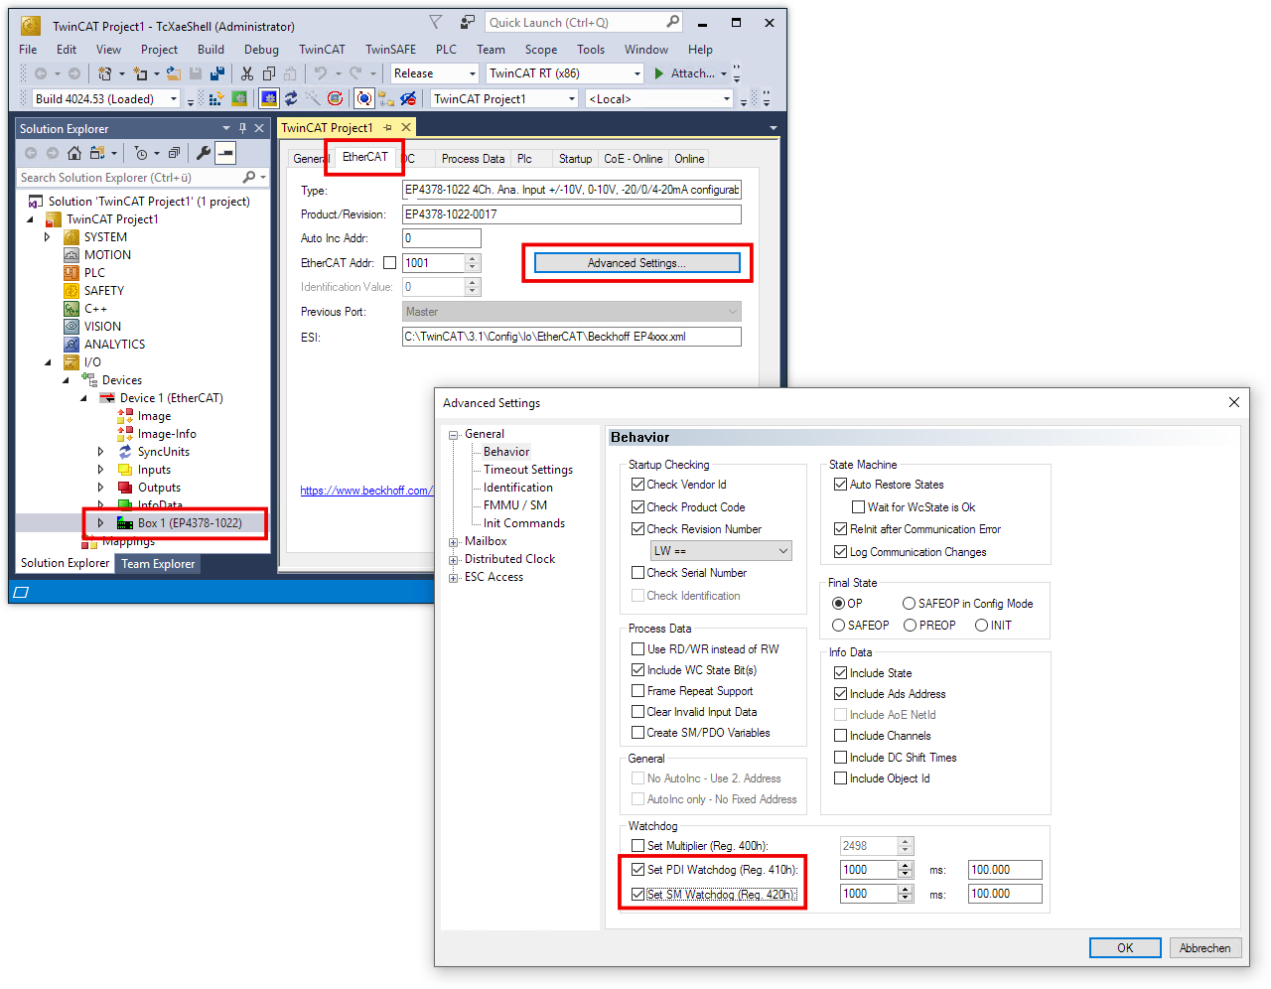Screen dimensions: 1271x989
Task: Click the Abbrechen button
Action: pyautogui.click(x=1205, y=948)
